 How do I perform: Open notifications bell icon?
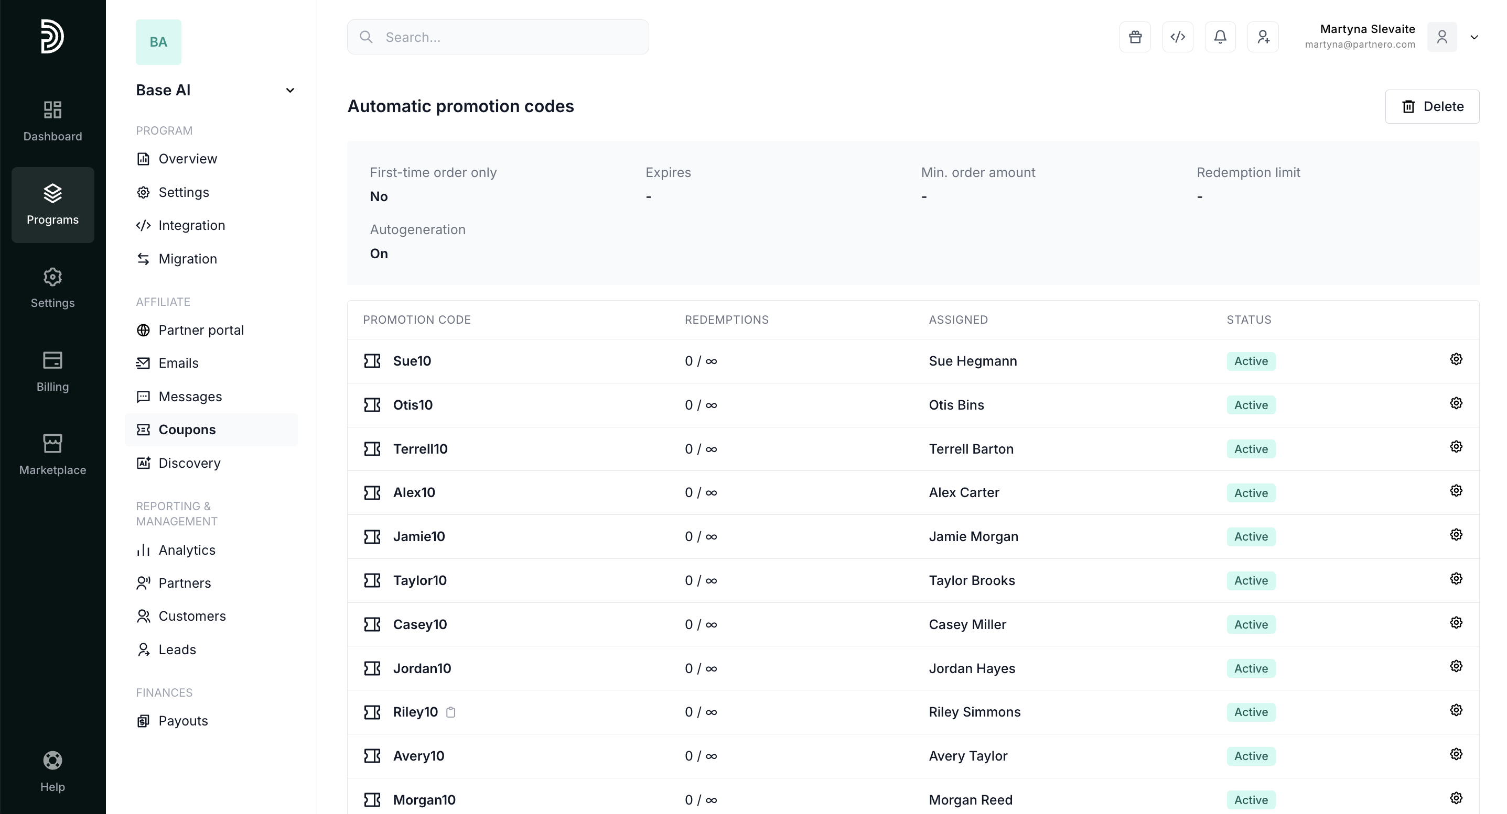[1220, 37]
